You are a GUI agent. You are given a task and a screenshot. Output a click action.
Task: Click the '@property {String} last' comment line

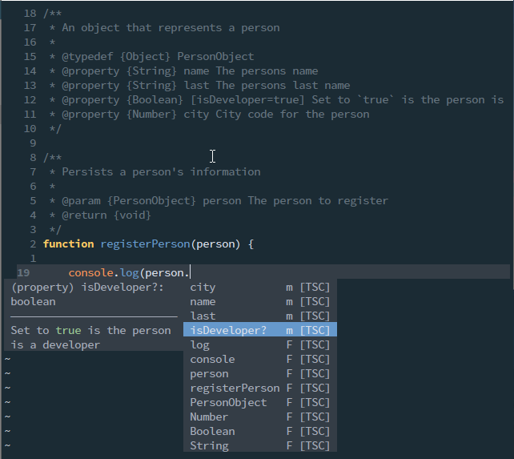tap(199, 85)
